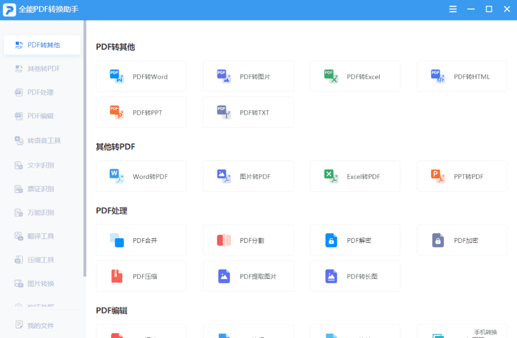Open 翻译工具 in the sidebar
Screen dimensions: 517x338
pos(42,236)
